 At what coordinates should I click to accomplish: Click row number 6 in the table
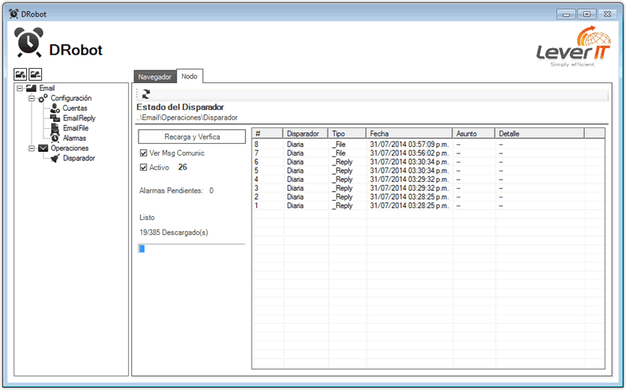[x=256, y=162]
